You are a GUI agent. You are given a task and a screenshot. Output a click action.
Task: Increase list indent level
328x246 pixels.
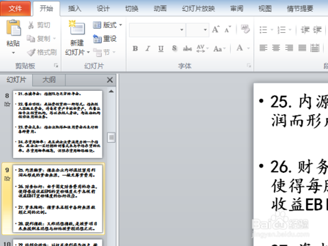(x=317, y=29)
